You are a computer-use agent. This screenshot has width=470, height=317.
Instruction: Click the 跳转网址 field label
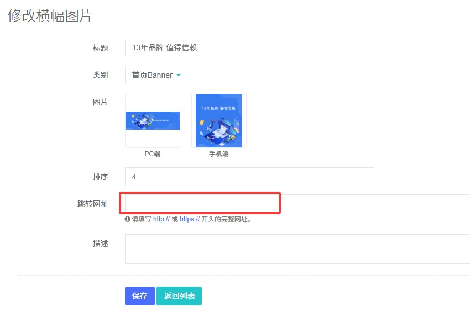coord(92,204)
